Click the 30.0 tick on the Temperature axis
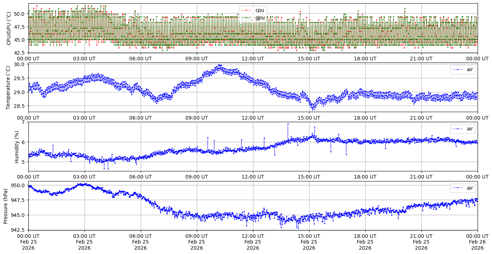 pos(19,64)
